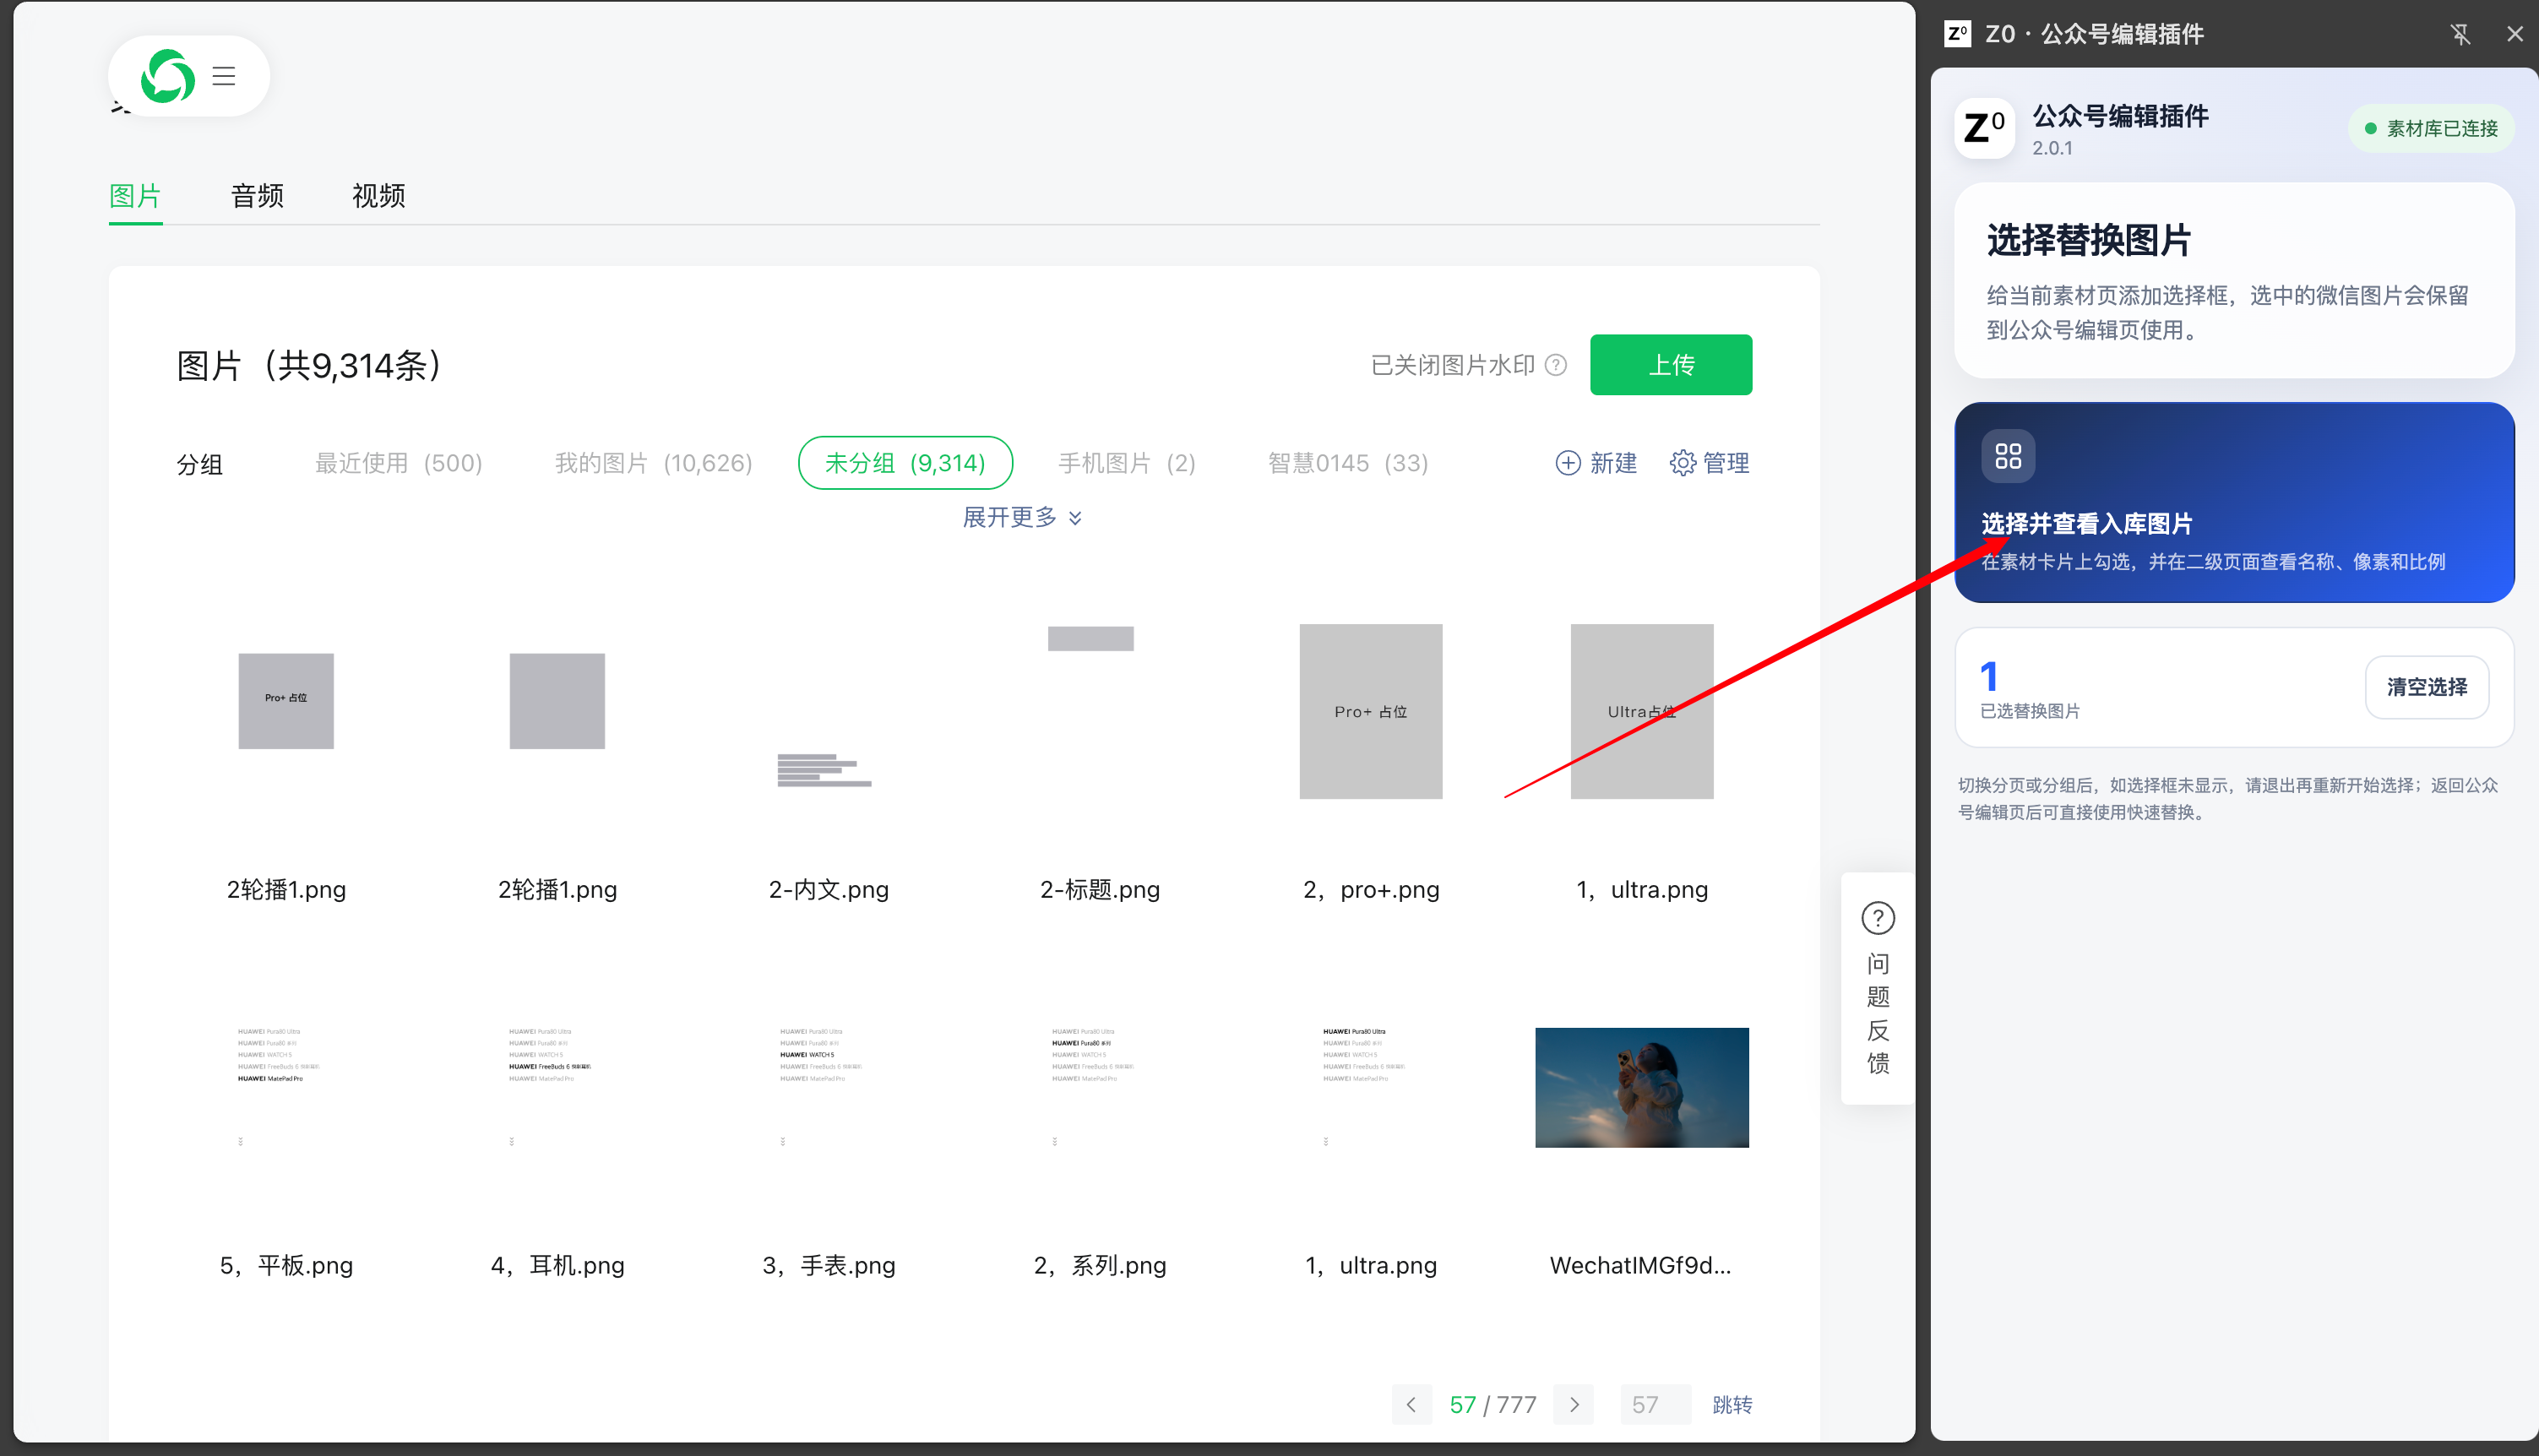2539x1456 pixels.
Task: Click the plus icon next to 新建
Action: coord(1568,463)
